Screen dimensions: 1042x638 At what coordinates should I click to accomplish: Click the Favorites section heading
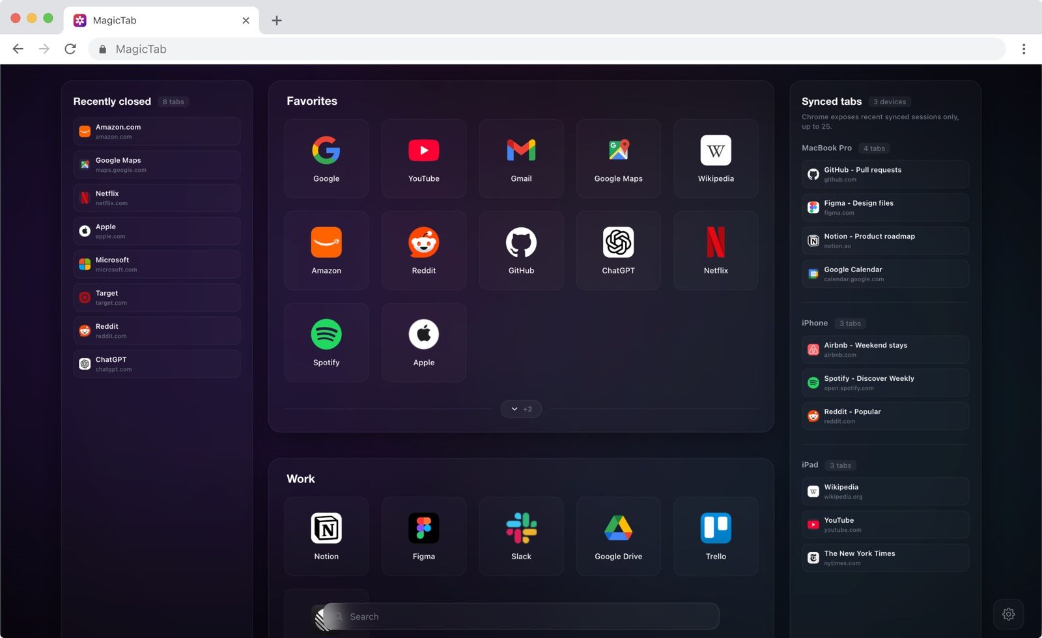312,101
